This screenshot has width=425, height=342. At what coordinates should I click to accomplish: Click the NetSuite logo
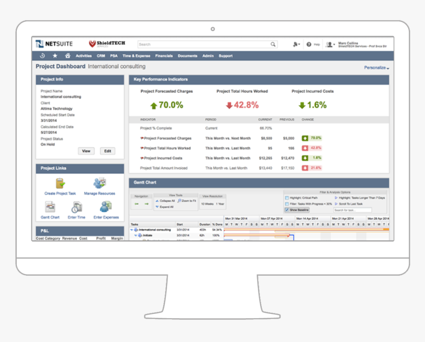[x=54, y=43]
